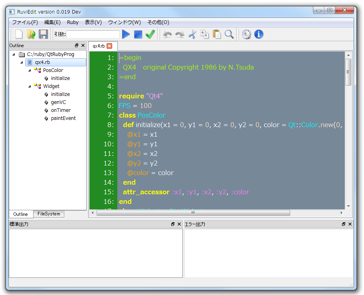Open the ファイル(F) menu
The height and width of the screenshot is (295, 364).
coord(25,22)
